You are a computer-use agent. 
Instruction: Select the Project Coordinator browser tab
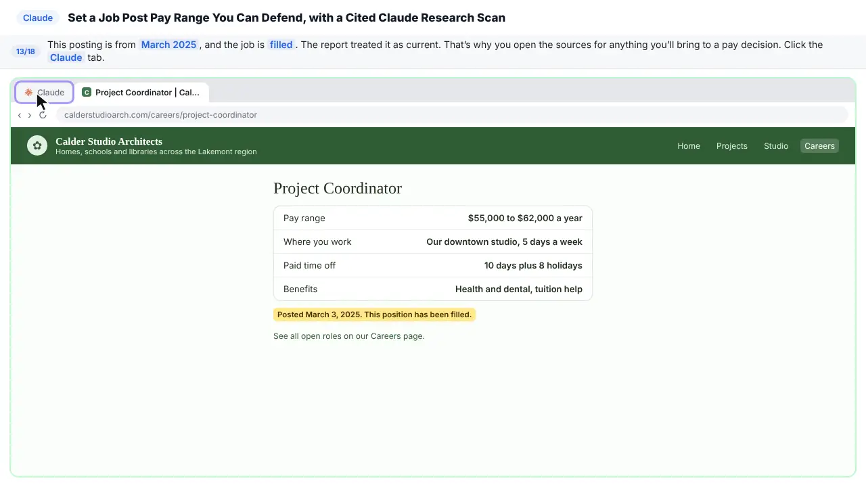[x=141, y=92]
